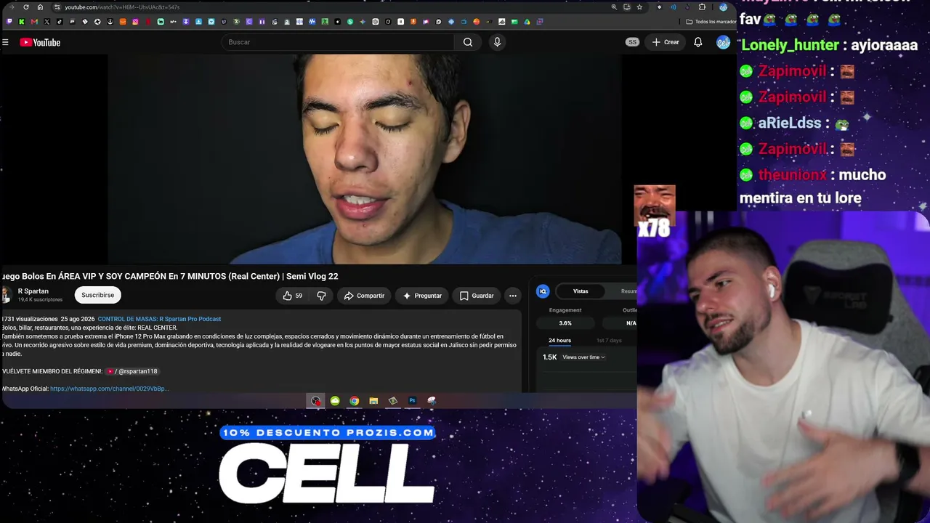
Task: Open the YouTube account avatar menu
Action: tap(723, 42)
